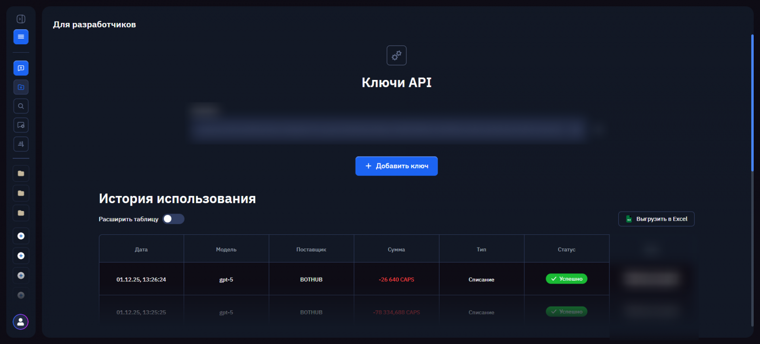Open the second folder in the sidebar
760x344 pixels.
click(x=20, y=193)
